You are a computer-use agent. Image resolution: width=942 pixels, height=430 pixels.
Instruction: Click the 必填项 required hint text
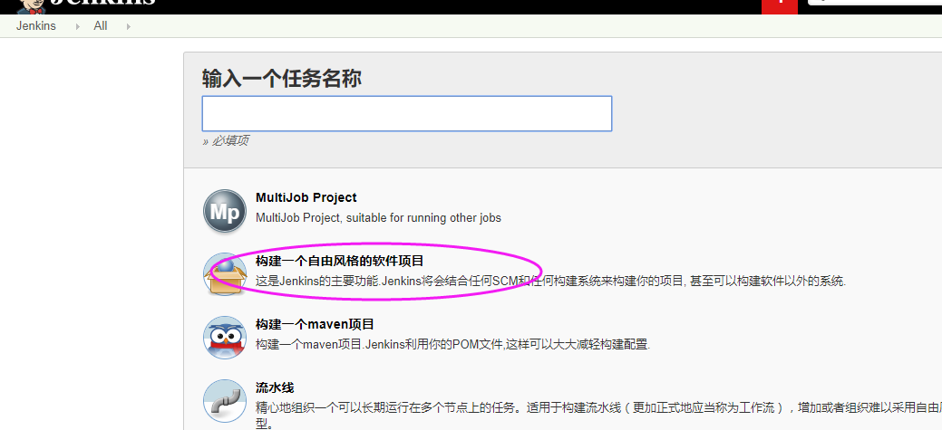226,141
